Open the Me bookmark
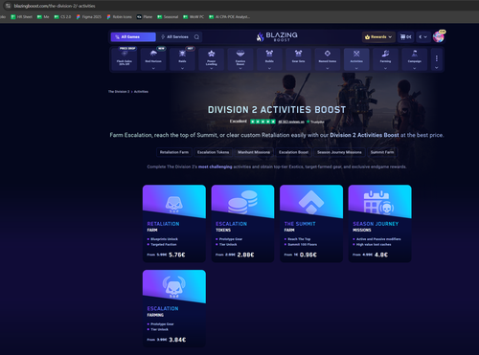This screenshot has height=355, width=479. pos(43,17)
